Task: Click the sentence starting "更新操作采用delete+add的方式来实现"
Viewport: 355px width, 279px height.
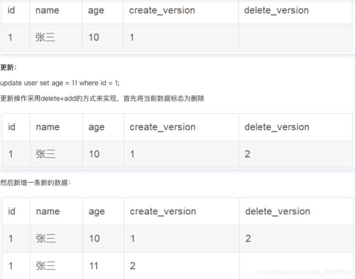Action: tap(102, 98)
